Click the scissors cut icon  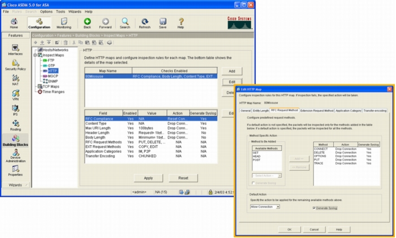tap(74, 42)
